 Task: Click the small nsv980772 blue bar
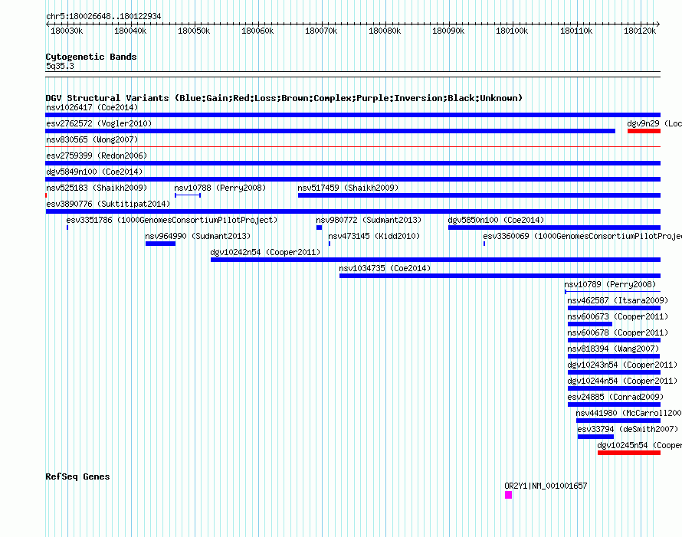[320, 228]
